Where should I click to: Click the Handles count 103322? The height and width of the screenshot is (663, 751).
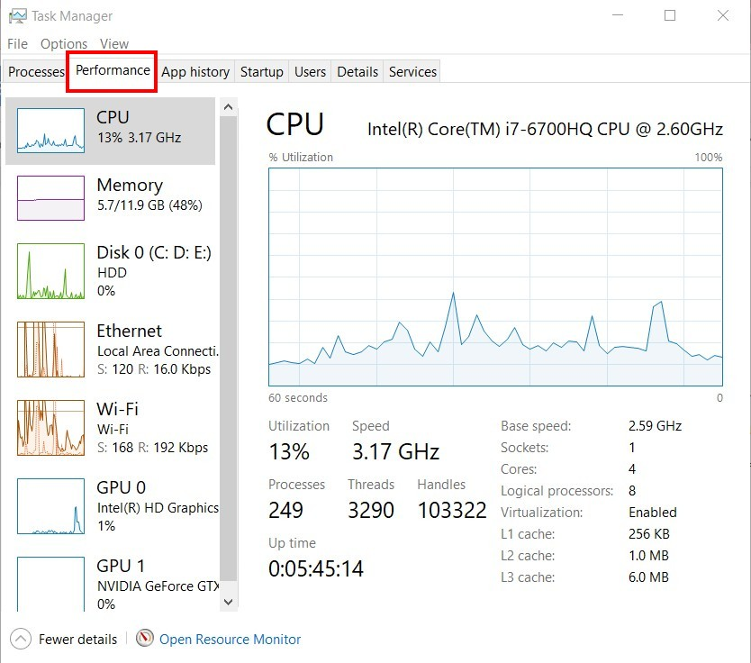[452, 510]
